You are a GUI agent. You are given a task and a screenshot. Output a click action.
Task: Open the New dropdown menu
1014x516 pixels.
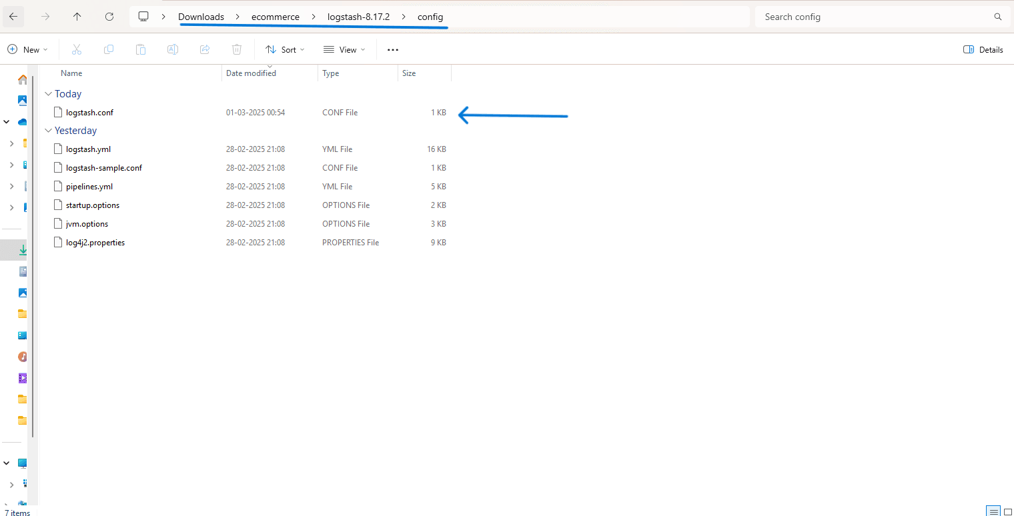[x=27, y=49]
